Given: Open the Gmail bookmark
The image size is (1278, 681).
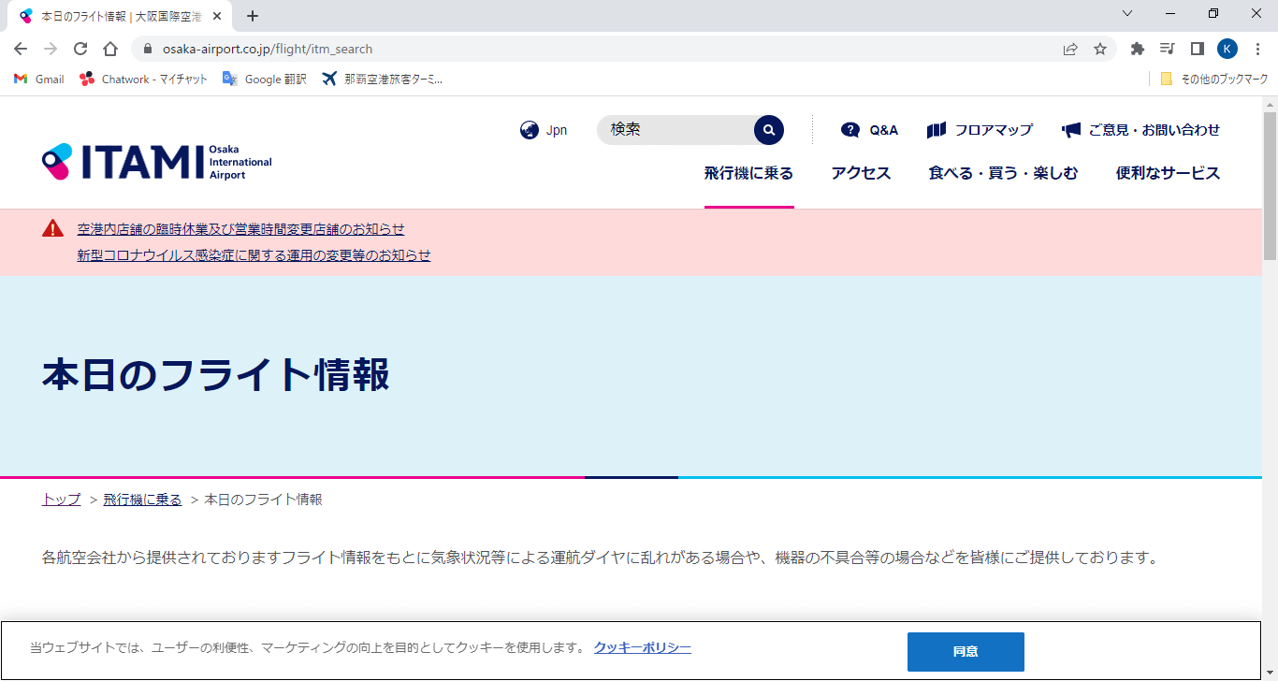Looking at the screenshot, I should [x=39, y=80].
